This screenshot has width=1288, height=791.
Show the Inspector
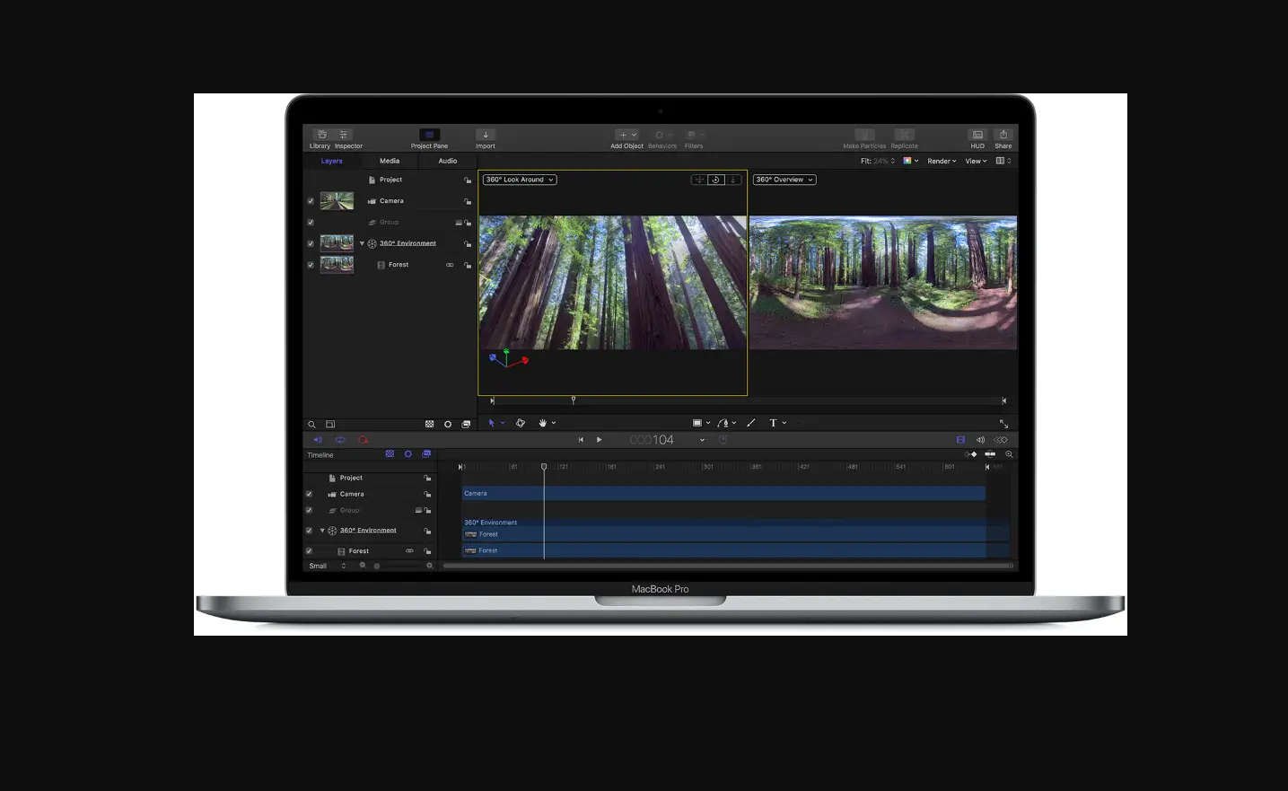click(x=344, y=135)
